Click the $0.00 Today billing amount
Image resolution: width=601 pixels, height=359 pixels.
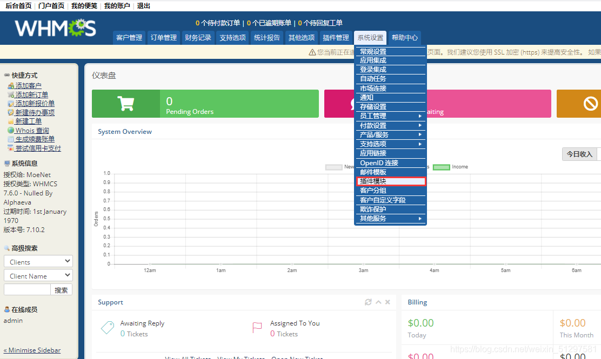click(x=420, y=323)
